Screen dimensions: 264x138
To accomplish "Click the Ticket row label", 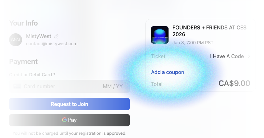I will (x=158, y=56).
